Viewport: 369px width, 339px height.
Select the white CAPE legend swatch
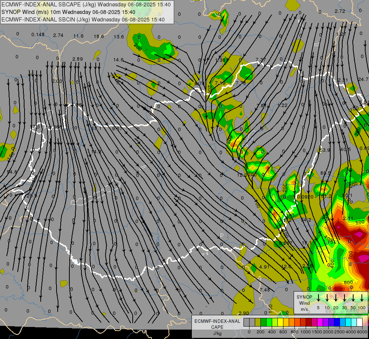tap(359, 322)
